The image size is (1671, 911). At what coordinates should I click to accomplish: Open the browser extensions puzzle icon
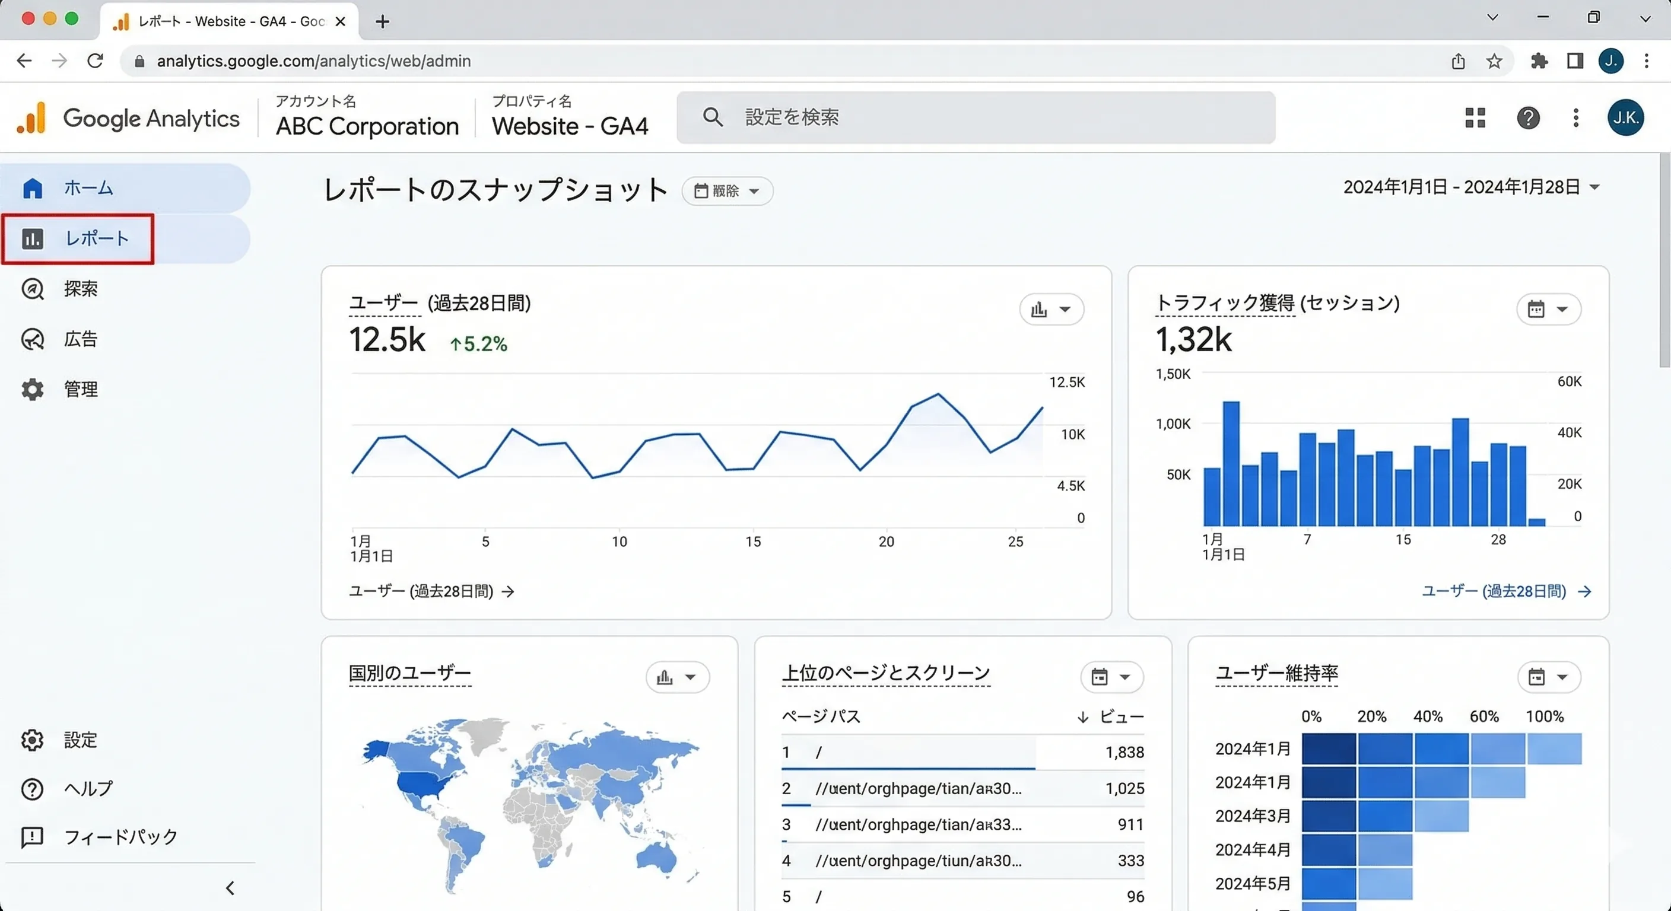(x=1539, y=61)
